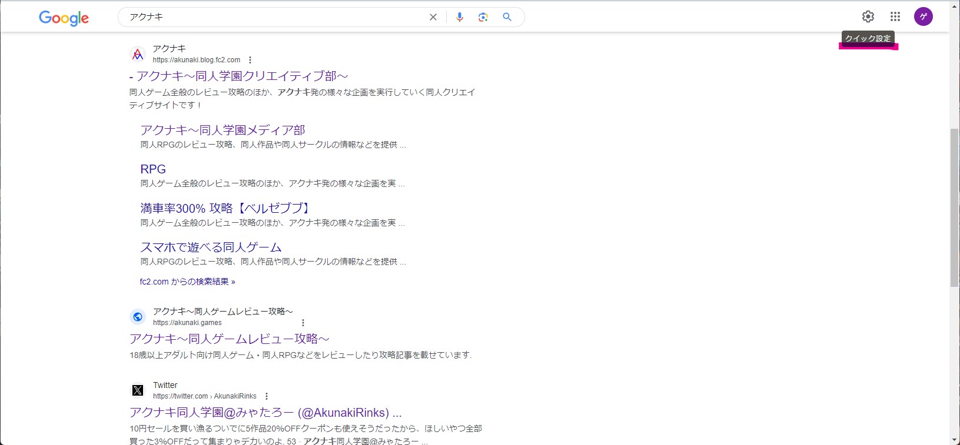960x445 pixels.
Task: Open Quick Settings gear icon
Action: tap(868, 16)
